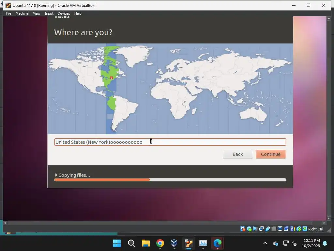
Task: Open the notifications bell
Action: (x=325, y=243)
